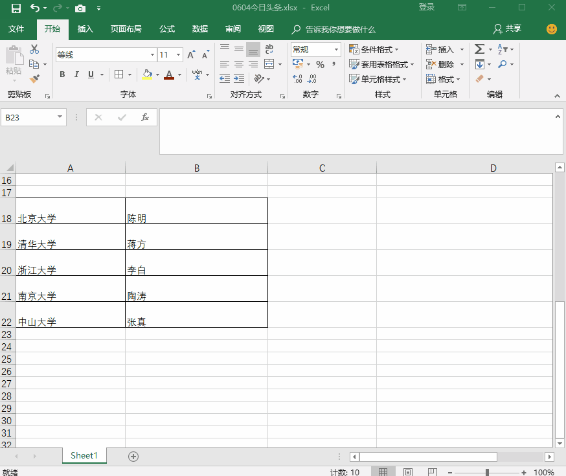Switch to the 公式 Formulas tab
The width and height of the screenshot is (566, 476).
pyautogui.click(x=167, y=29)
